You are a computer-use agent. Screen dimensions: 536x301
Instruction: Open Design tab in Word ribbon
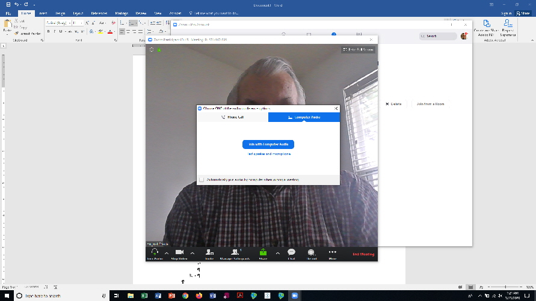[60, 13]
